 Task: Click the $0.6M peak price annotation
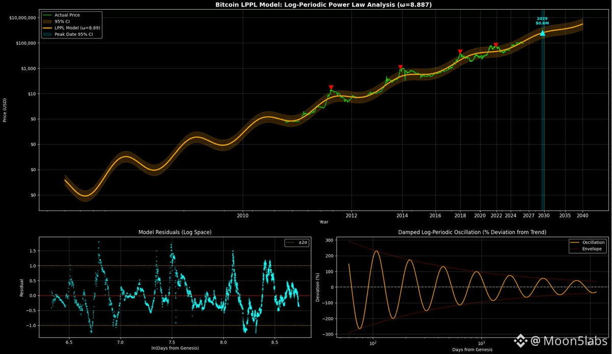542,23
